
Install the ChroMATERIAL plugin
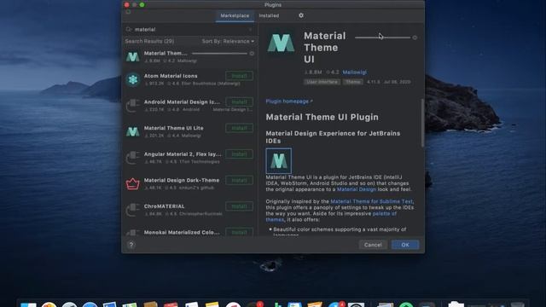point(239,206)
